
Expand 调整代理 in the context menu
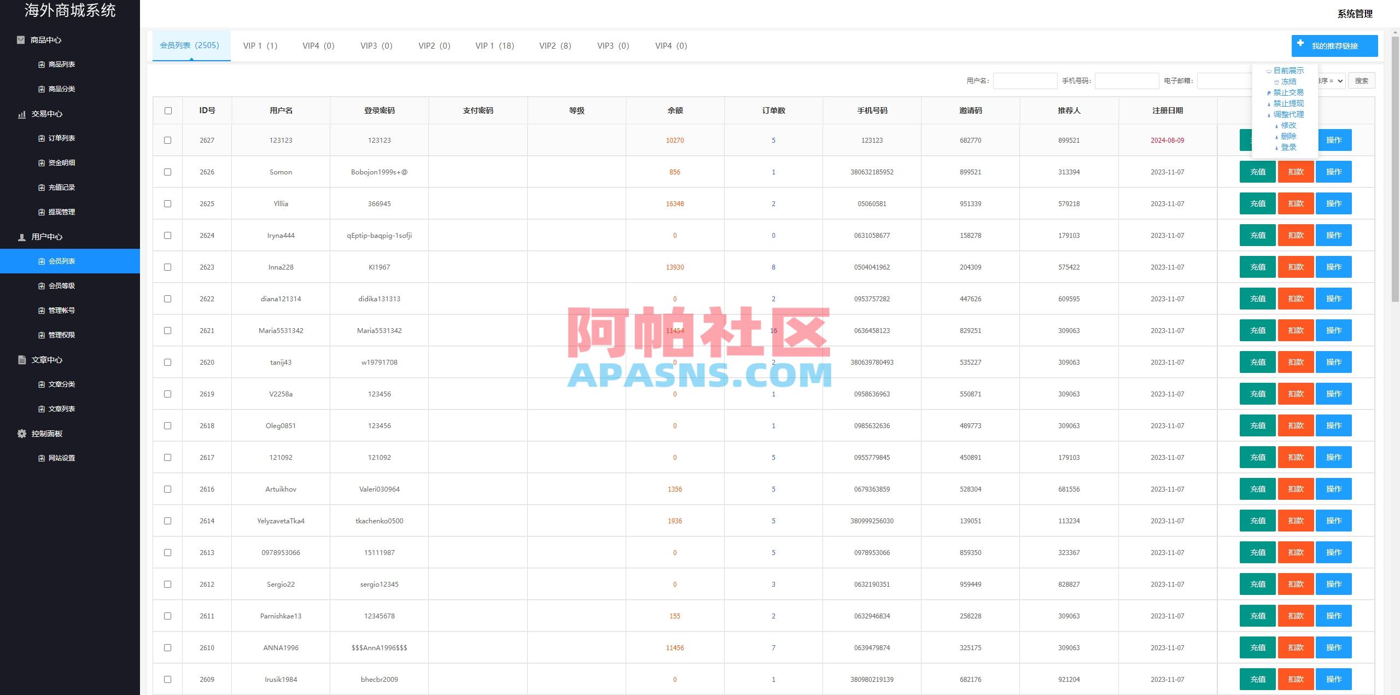coord(1288,114)
